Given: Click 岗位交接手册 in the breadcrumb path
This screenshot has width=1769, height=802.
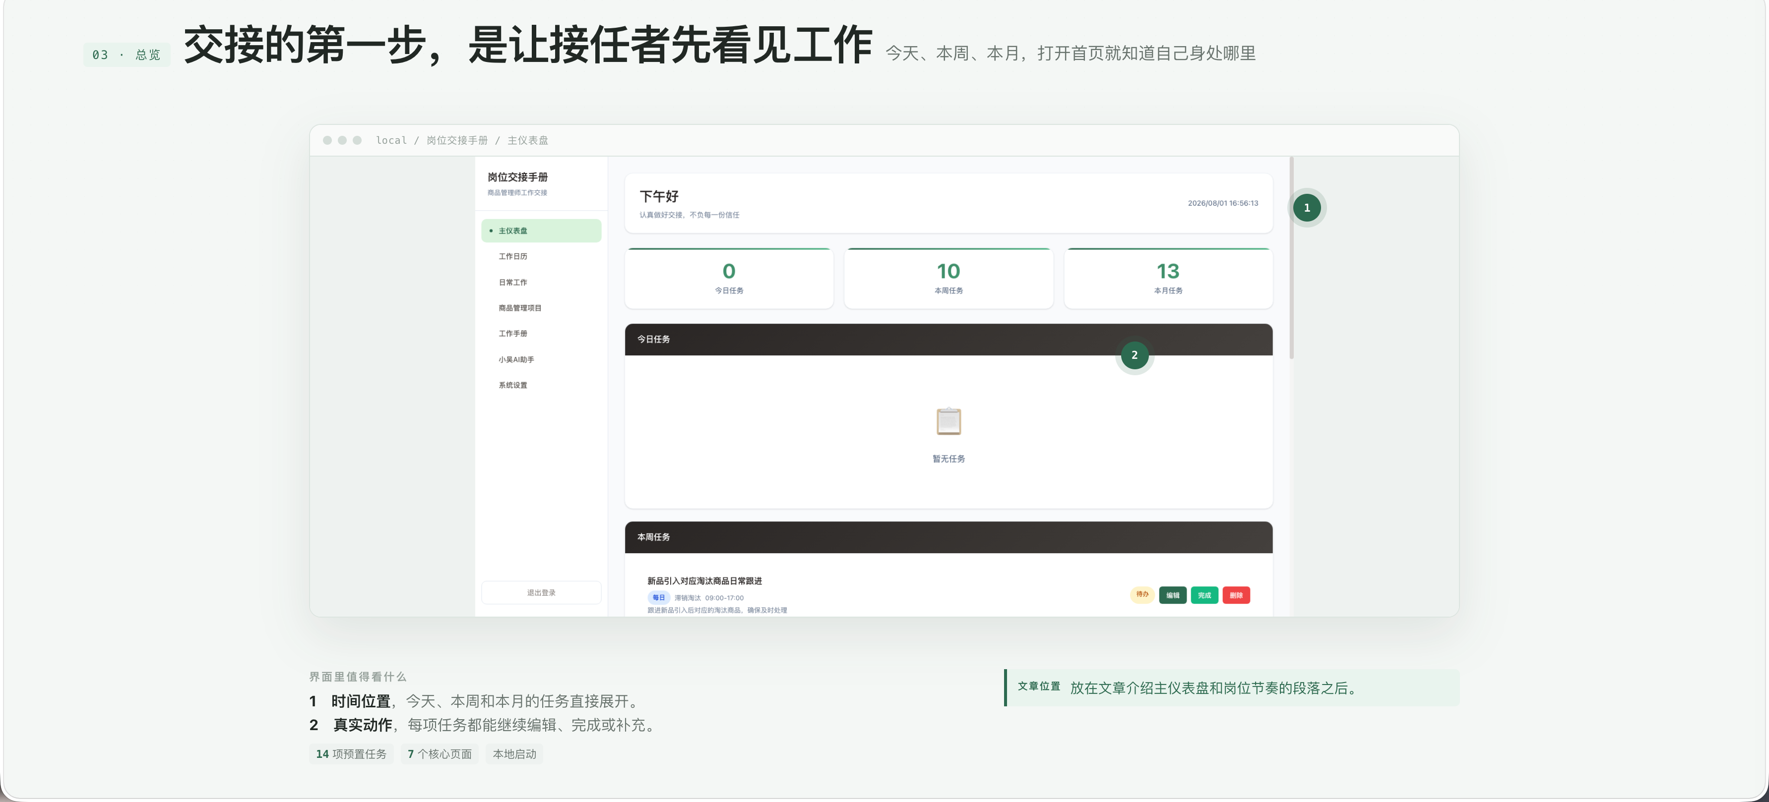Looking at the screenshot, I should click(457, 140).
